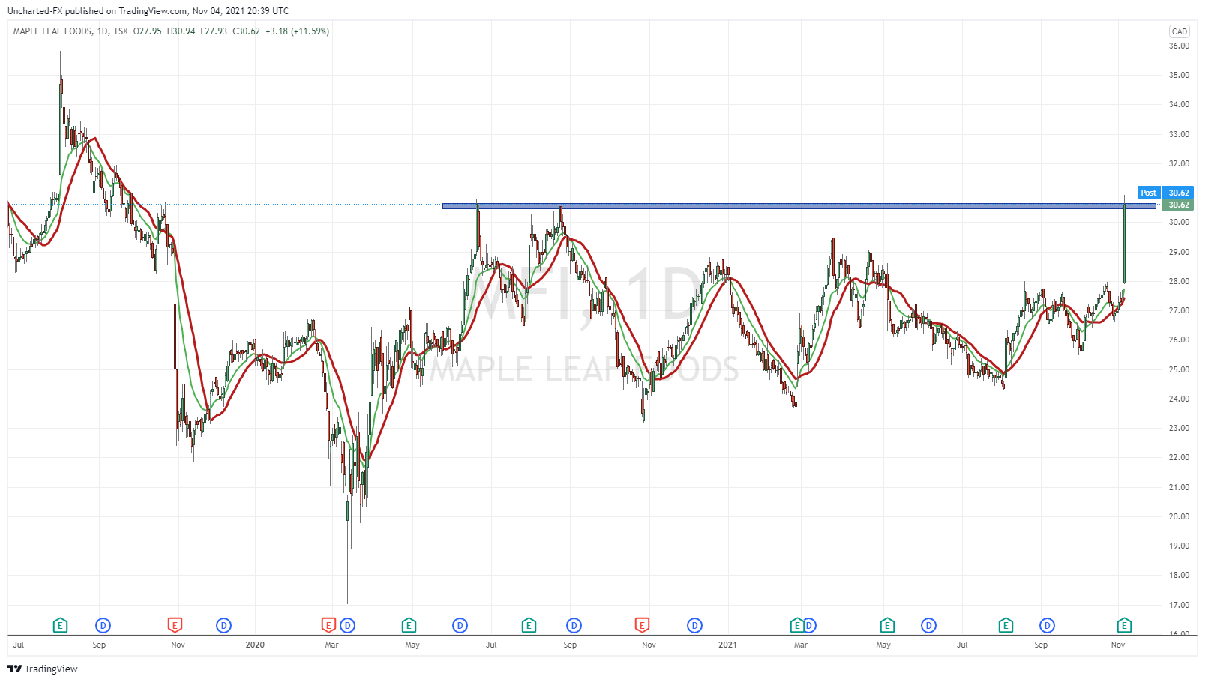The width and height of the screenshot is (1205, 682).
Task: Click the green earnings marker of August 2019
Action: [60, 625]
